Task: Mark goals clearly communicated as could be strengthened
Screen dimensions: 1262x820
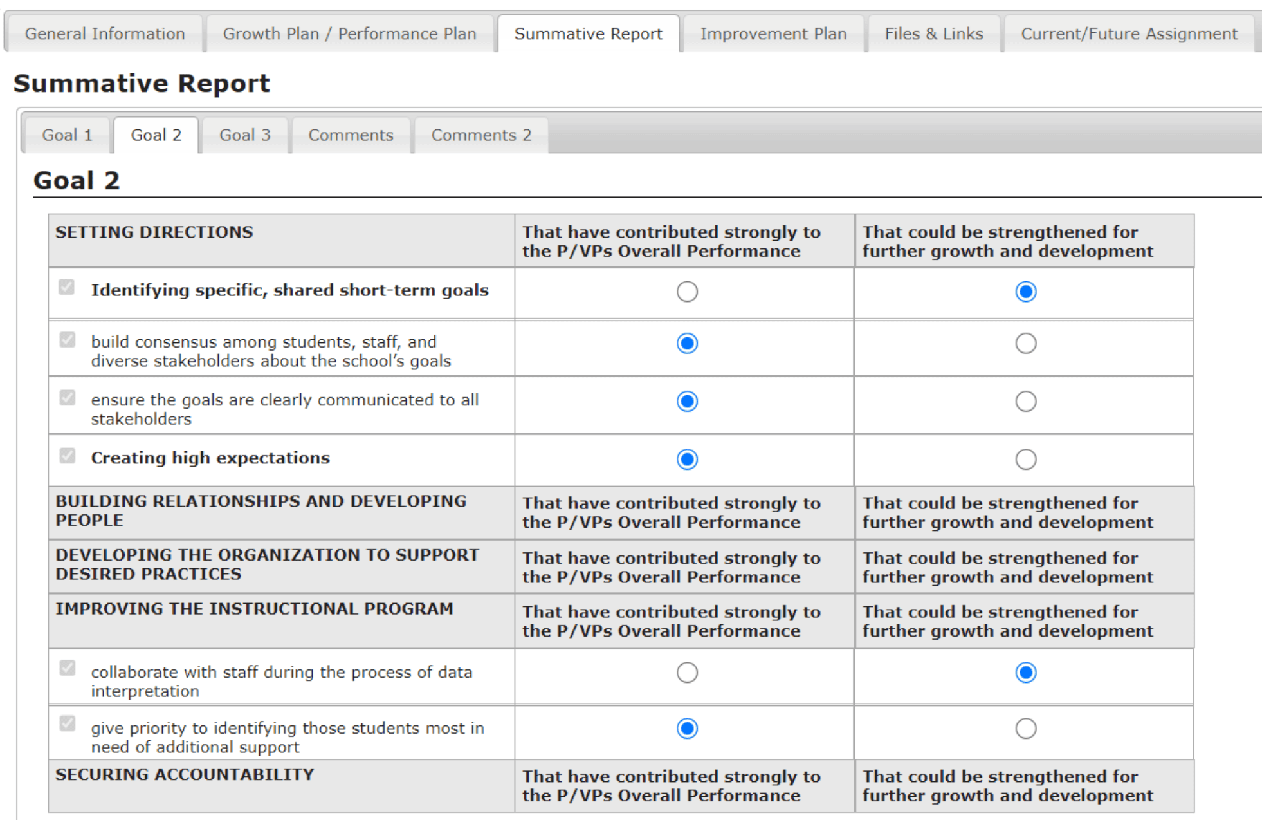Action: (x=1025, y=401)
